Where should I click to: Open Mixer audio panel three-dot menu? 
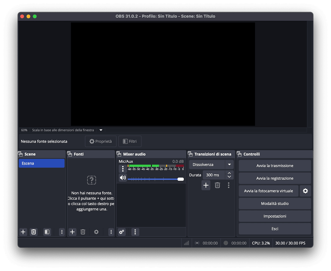tap(135, 232)
